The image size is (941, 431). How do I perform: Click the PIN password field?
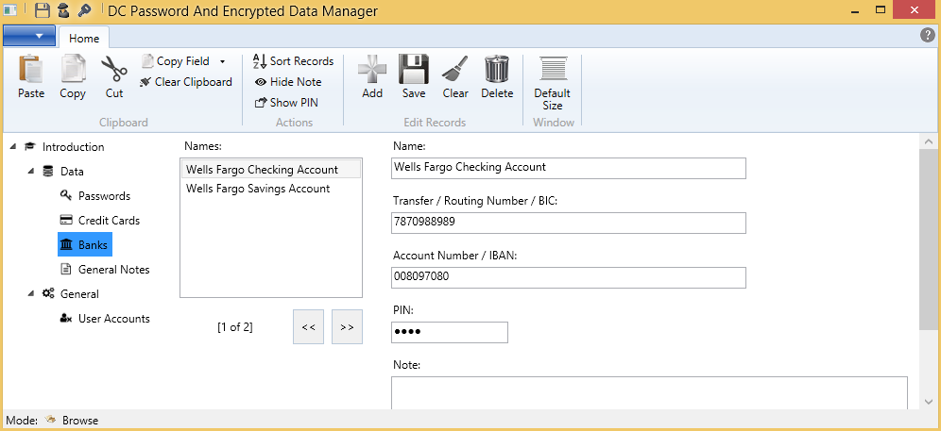point(450,332)
